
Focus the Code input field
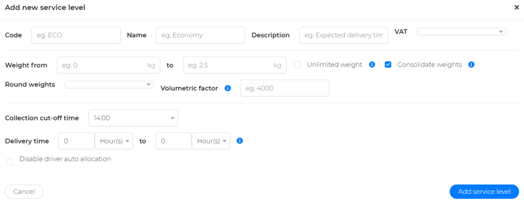[76, 35]
